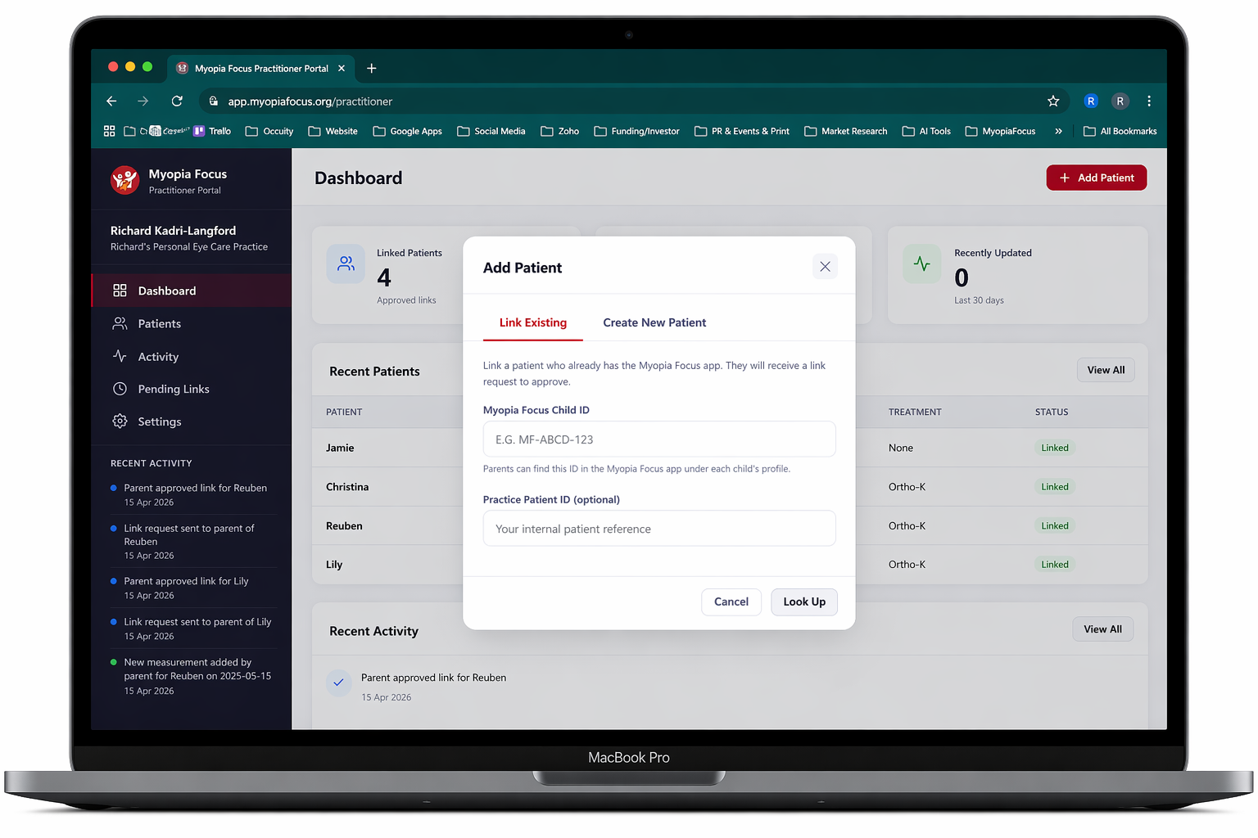Screen dimensions: 1258x838
Task: Focus the Practice Patient ID field
Action: 659,529
